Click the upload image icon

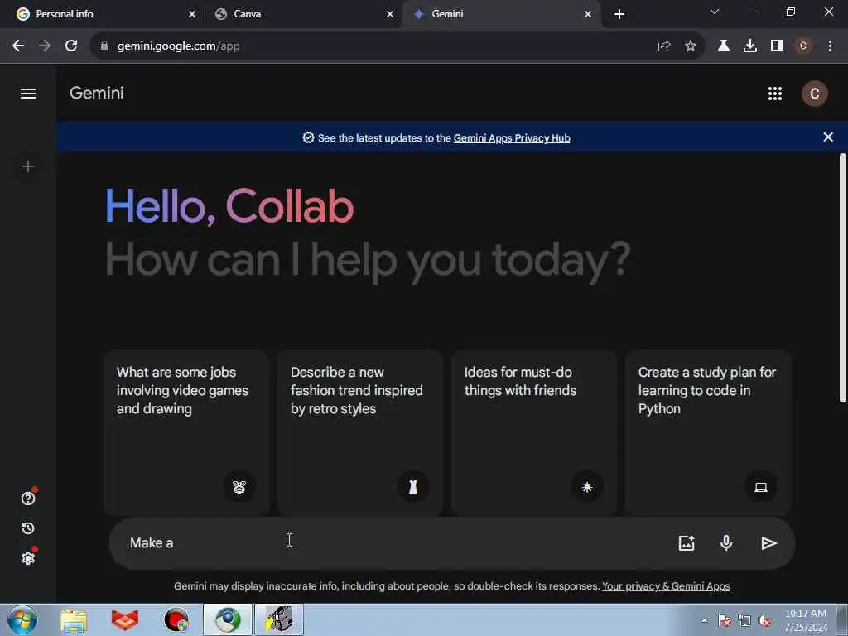(687, 543)
